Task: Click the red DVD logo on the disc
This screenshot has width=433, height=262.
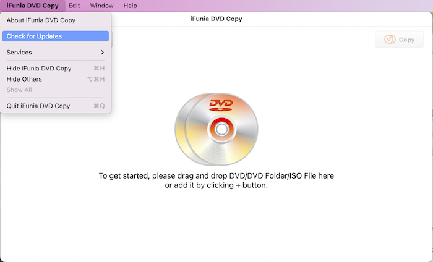Action: (221, 104)
